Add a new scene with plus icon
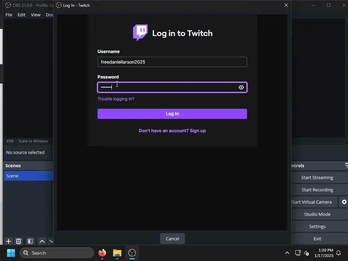348x261 pixels. click(x=8, y=241)
